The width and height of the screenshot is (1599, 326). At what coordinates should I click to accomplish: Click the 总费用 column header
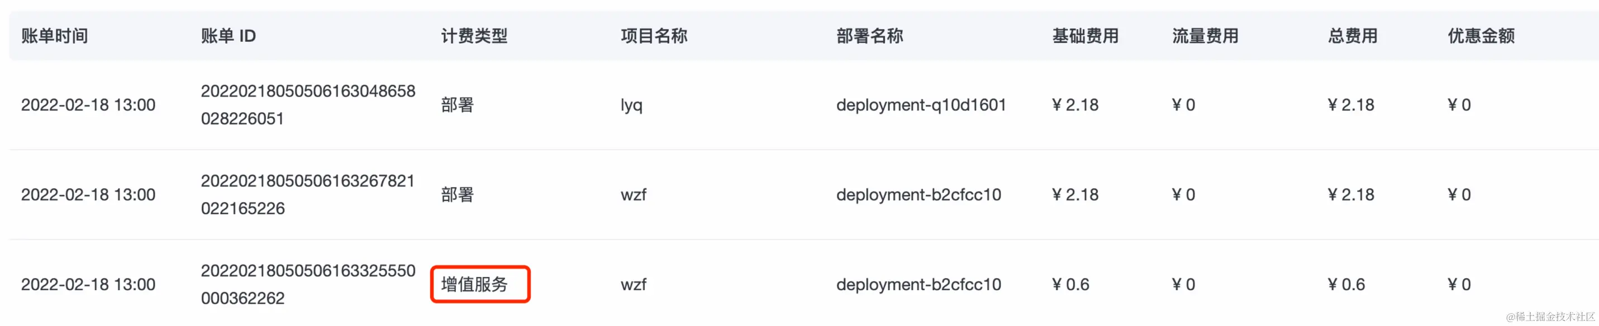click(1352, 36)
